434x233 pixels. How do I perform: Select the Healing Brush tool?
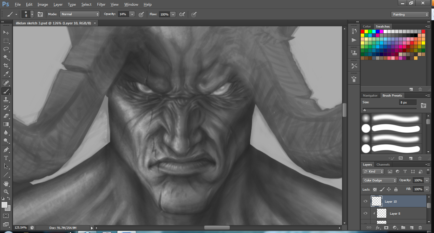6,83
